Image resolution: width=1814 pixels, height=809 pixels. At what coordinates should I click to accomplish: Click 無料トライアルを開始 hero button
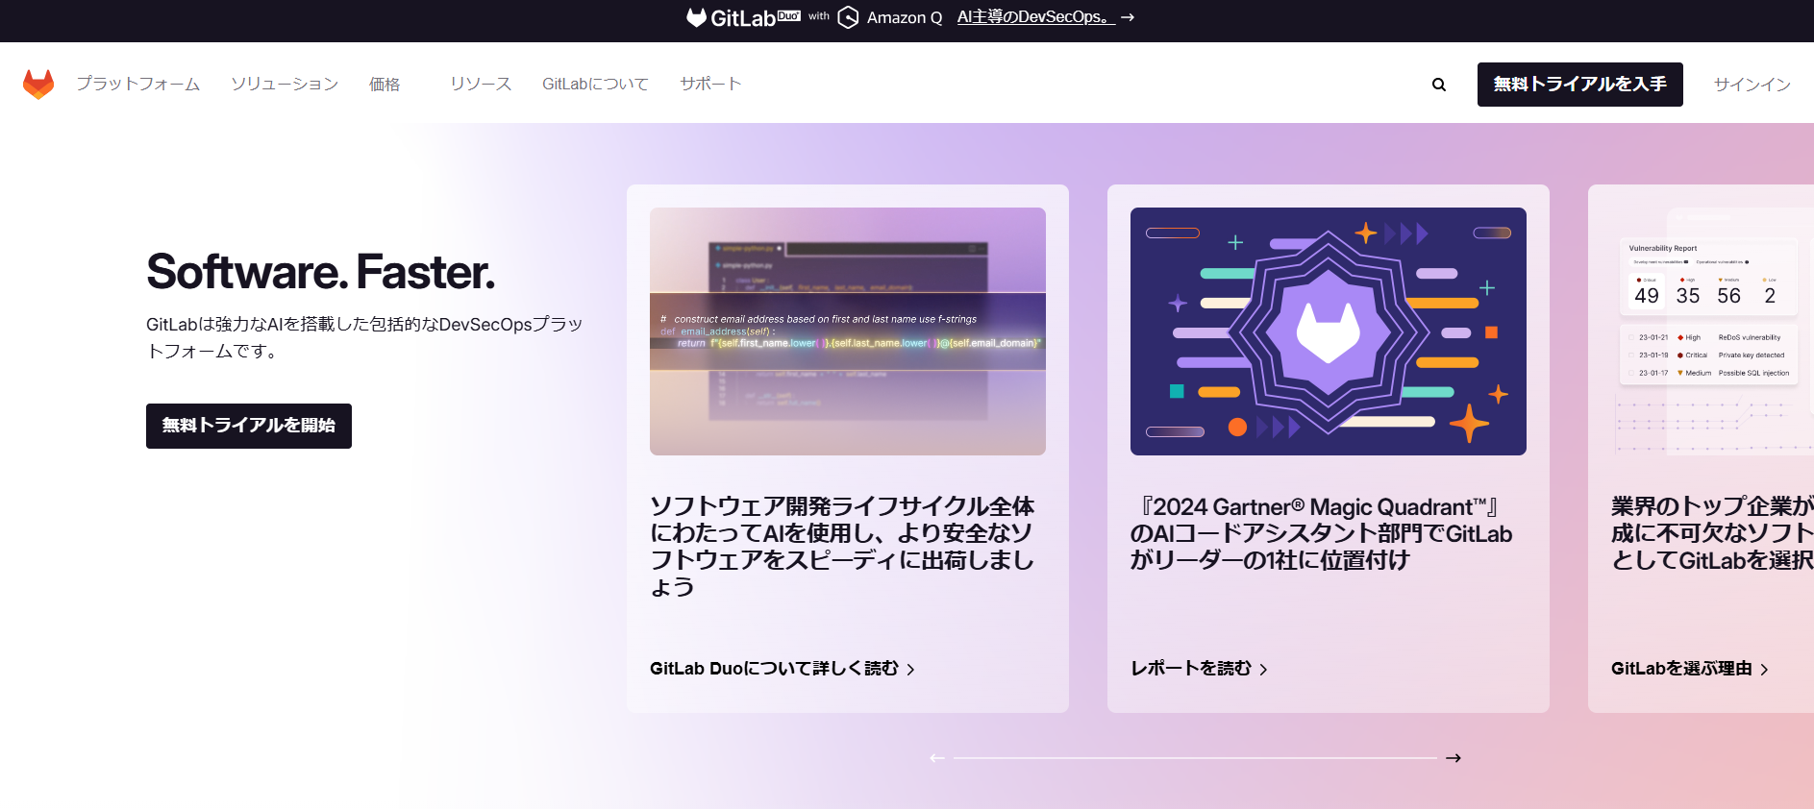(x=249, y=426)
